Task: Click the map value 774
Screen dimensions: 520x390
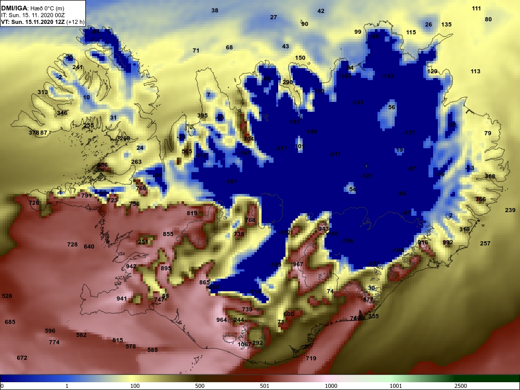Action: coord(54,342)
